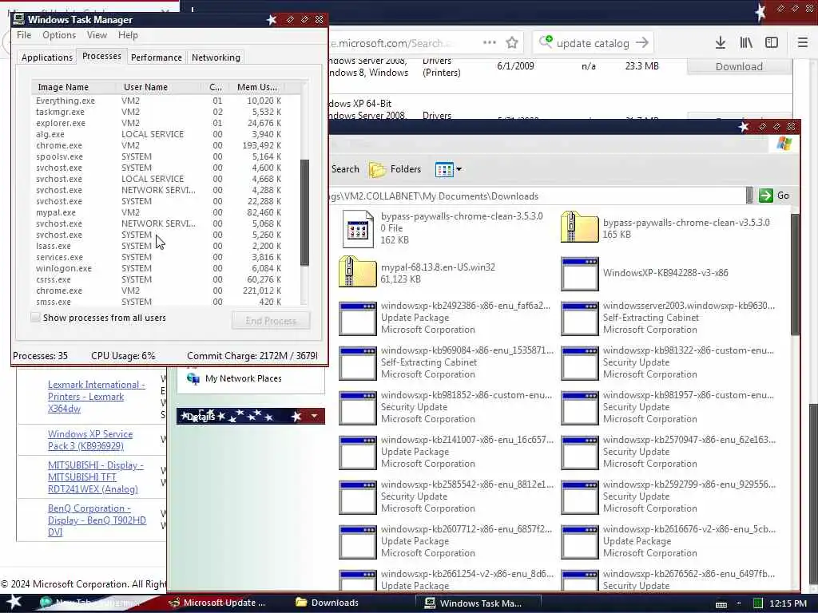
Task: Switch to Microsoft Update taskbar button
Action: 217,603
